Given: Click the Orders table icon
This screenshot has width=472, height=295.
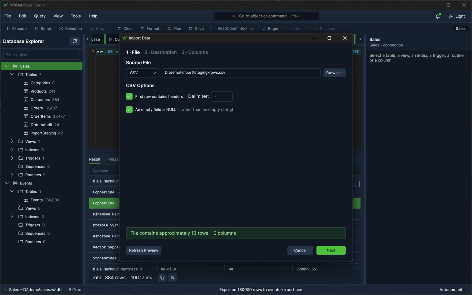Looking at the screenshot, I should click(x=26, y=108).
